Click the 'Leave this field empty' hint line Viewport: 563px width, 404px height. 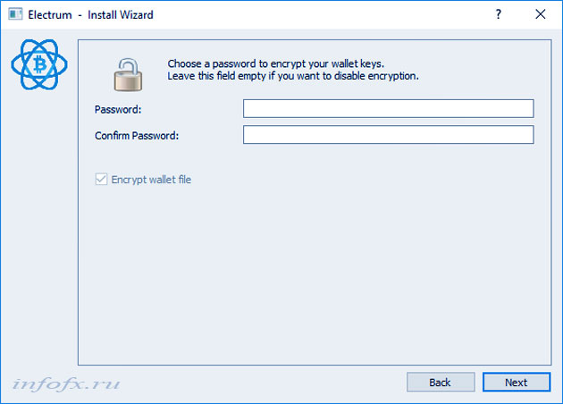(293, 77)
